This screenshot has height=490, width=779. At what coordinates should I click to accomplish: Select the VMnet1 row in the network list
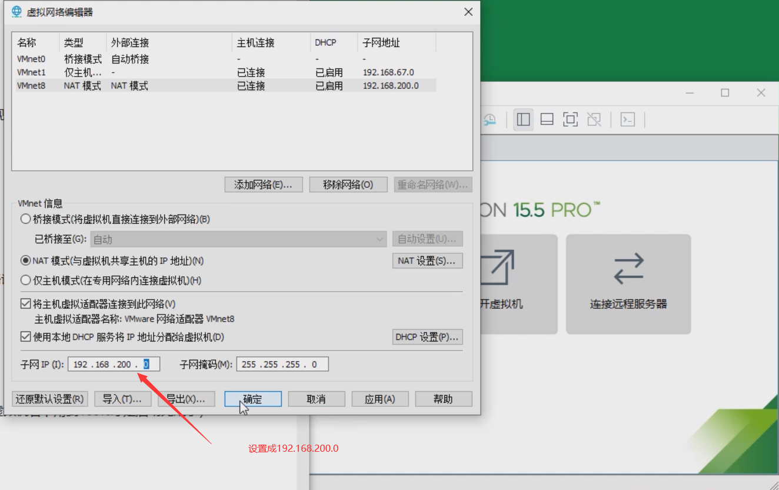(x=31, y=72)
